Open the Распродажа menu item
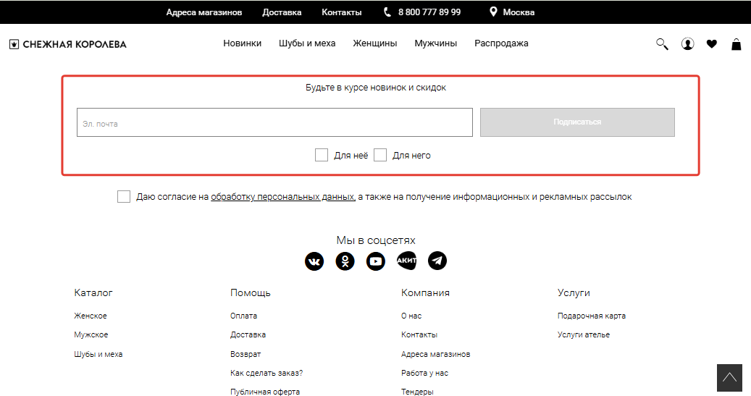The width and height of the screenshot is (751, 396). pyautogui.click(x=501, y=43)
